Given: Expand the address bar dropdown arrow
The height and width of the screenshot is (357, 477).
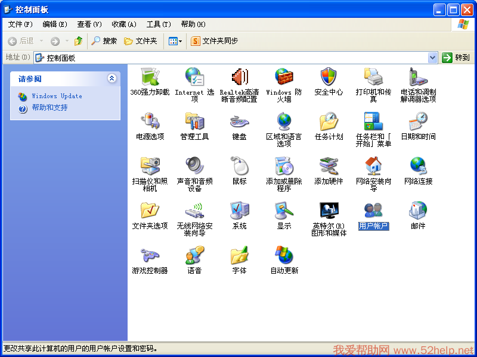Looking at the screenshot, I should tap(433, 58).
